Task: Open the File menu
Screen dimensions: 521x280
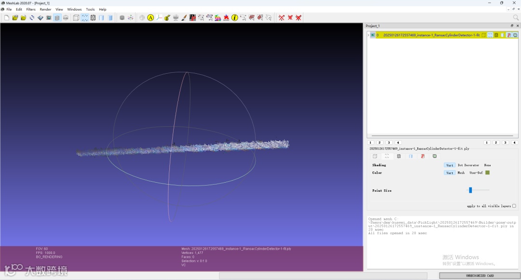Action: coord(9,9)
